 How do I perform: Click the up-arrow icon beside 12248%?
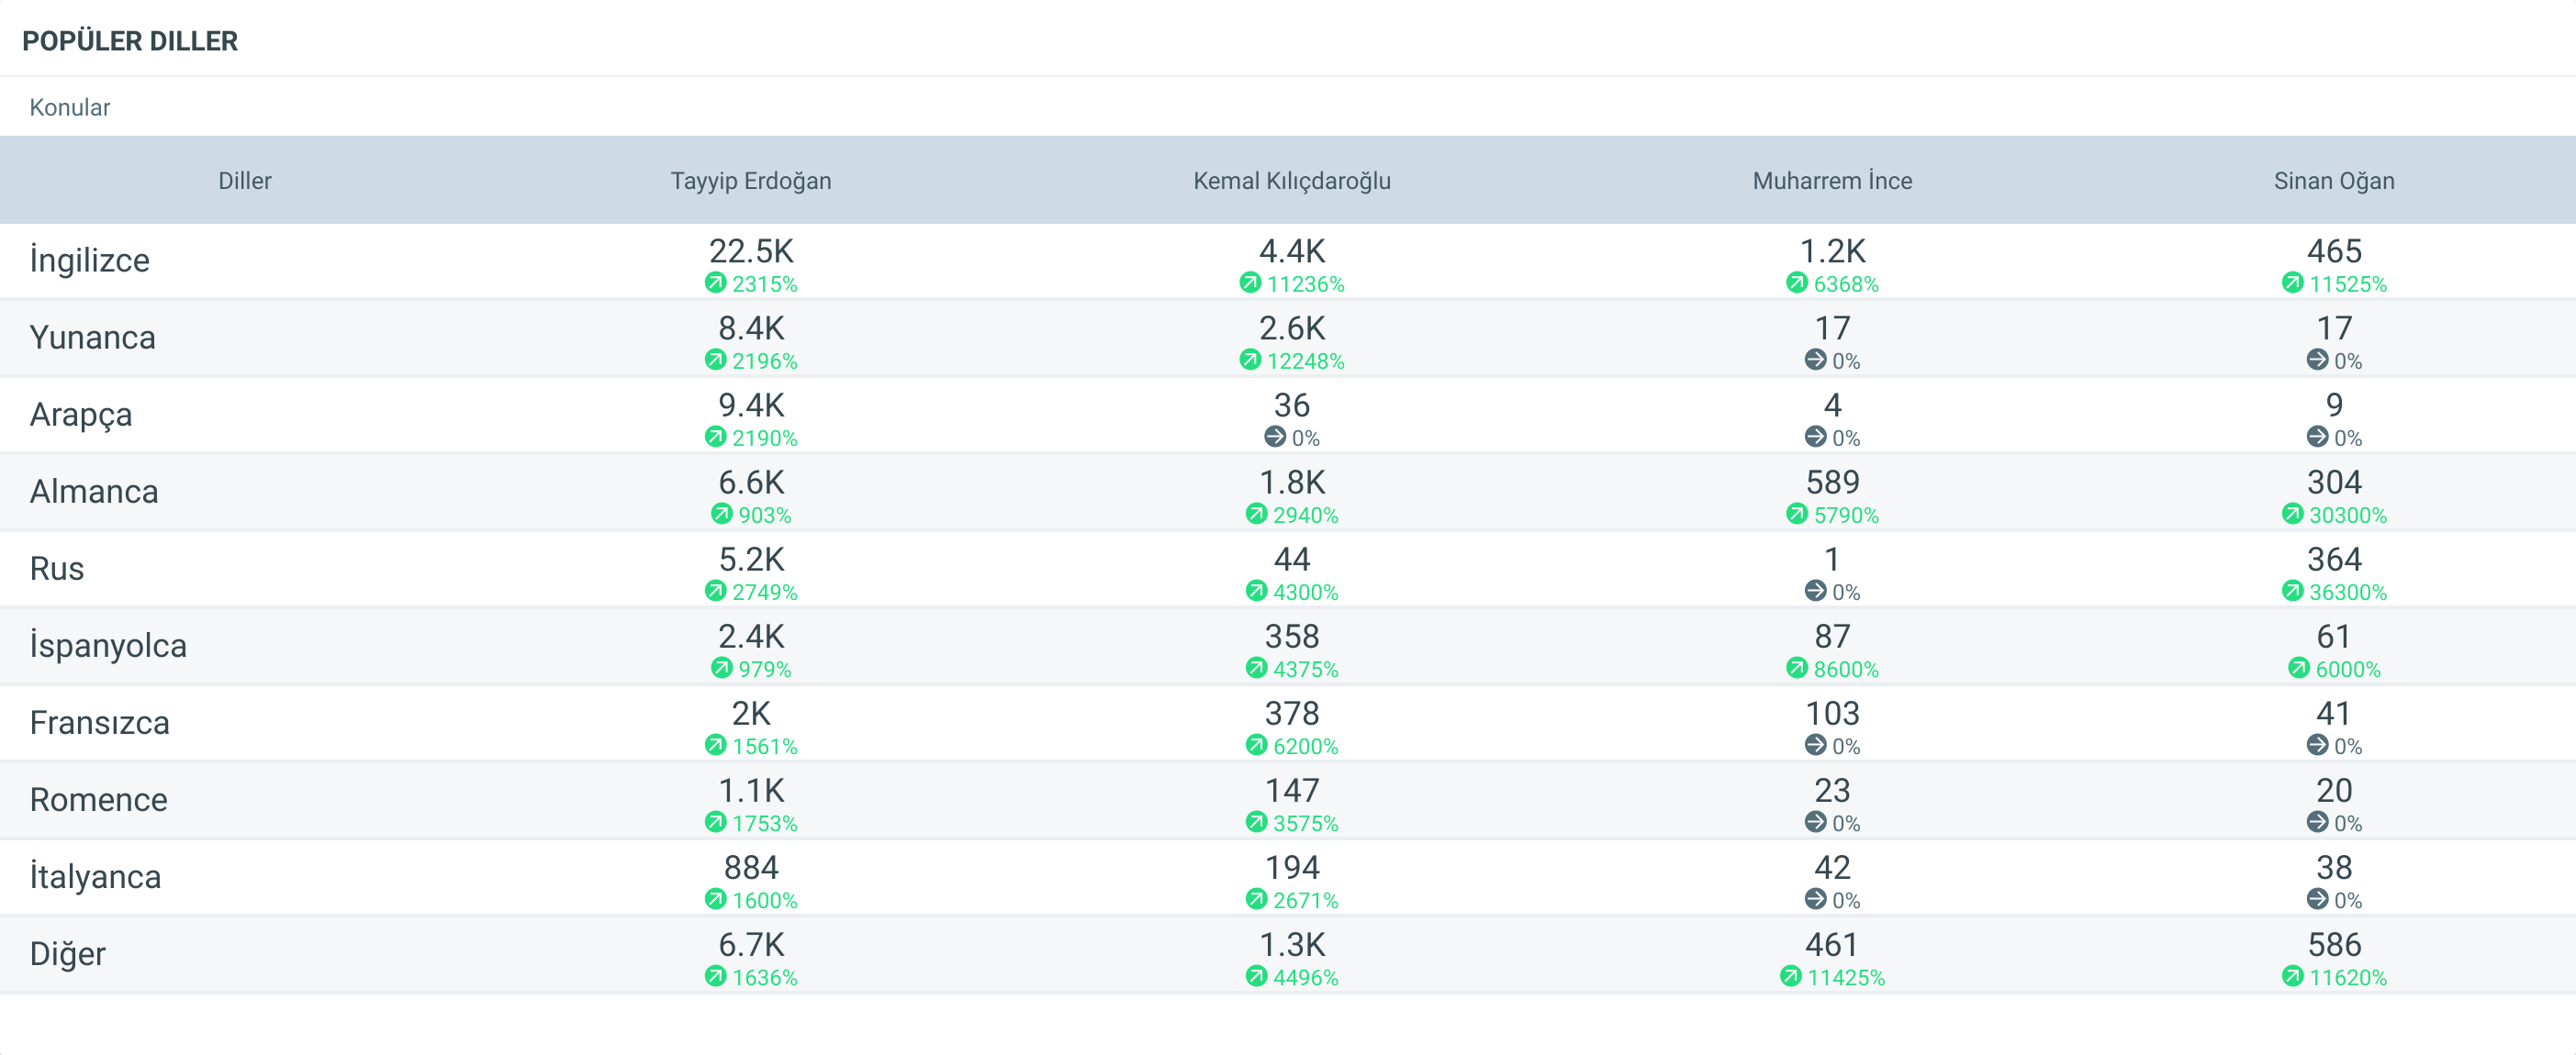[1250, 360]
